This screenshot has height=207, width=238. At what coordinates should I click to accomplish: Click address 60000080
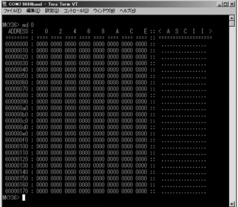(16, 95)
